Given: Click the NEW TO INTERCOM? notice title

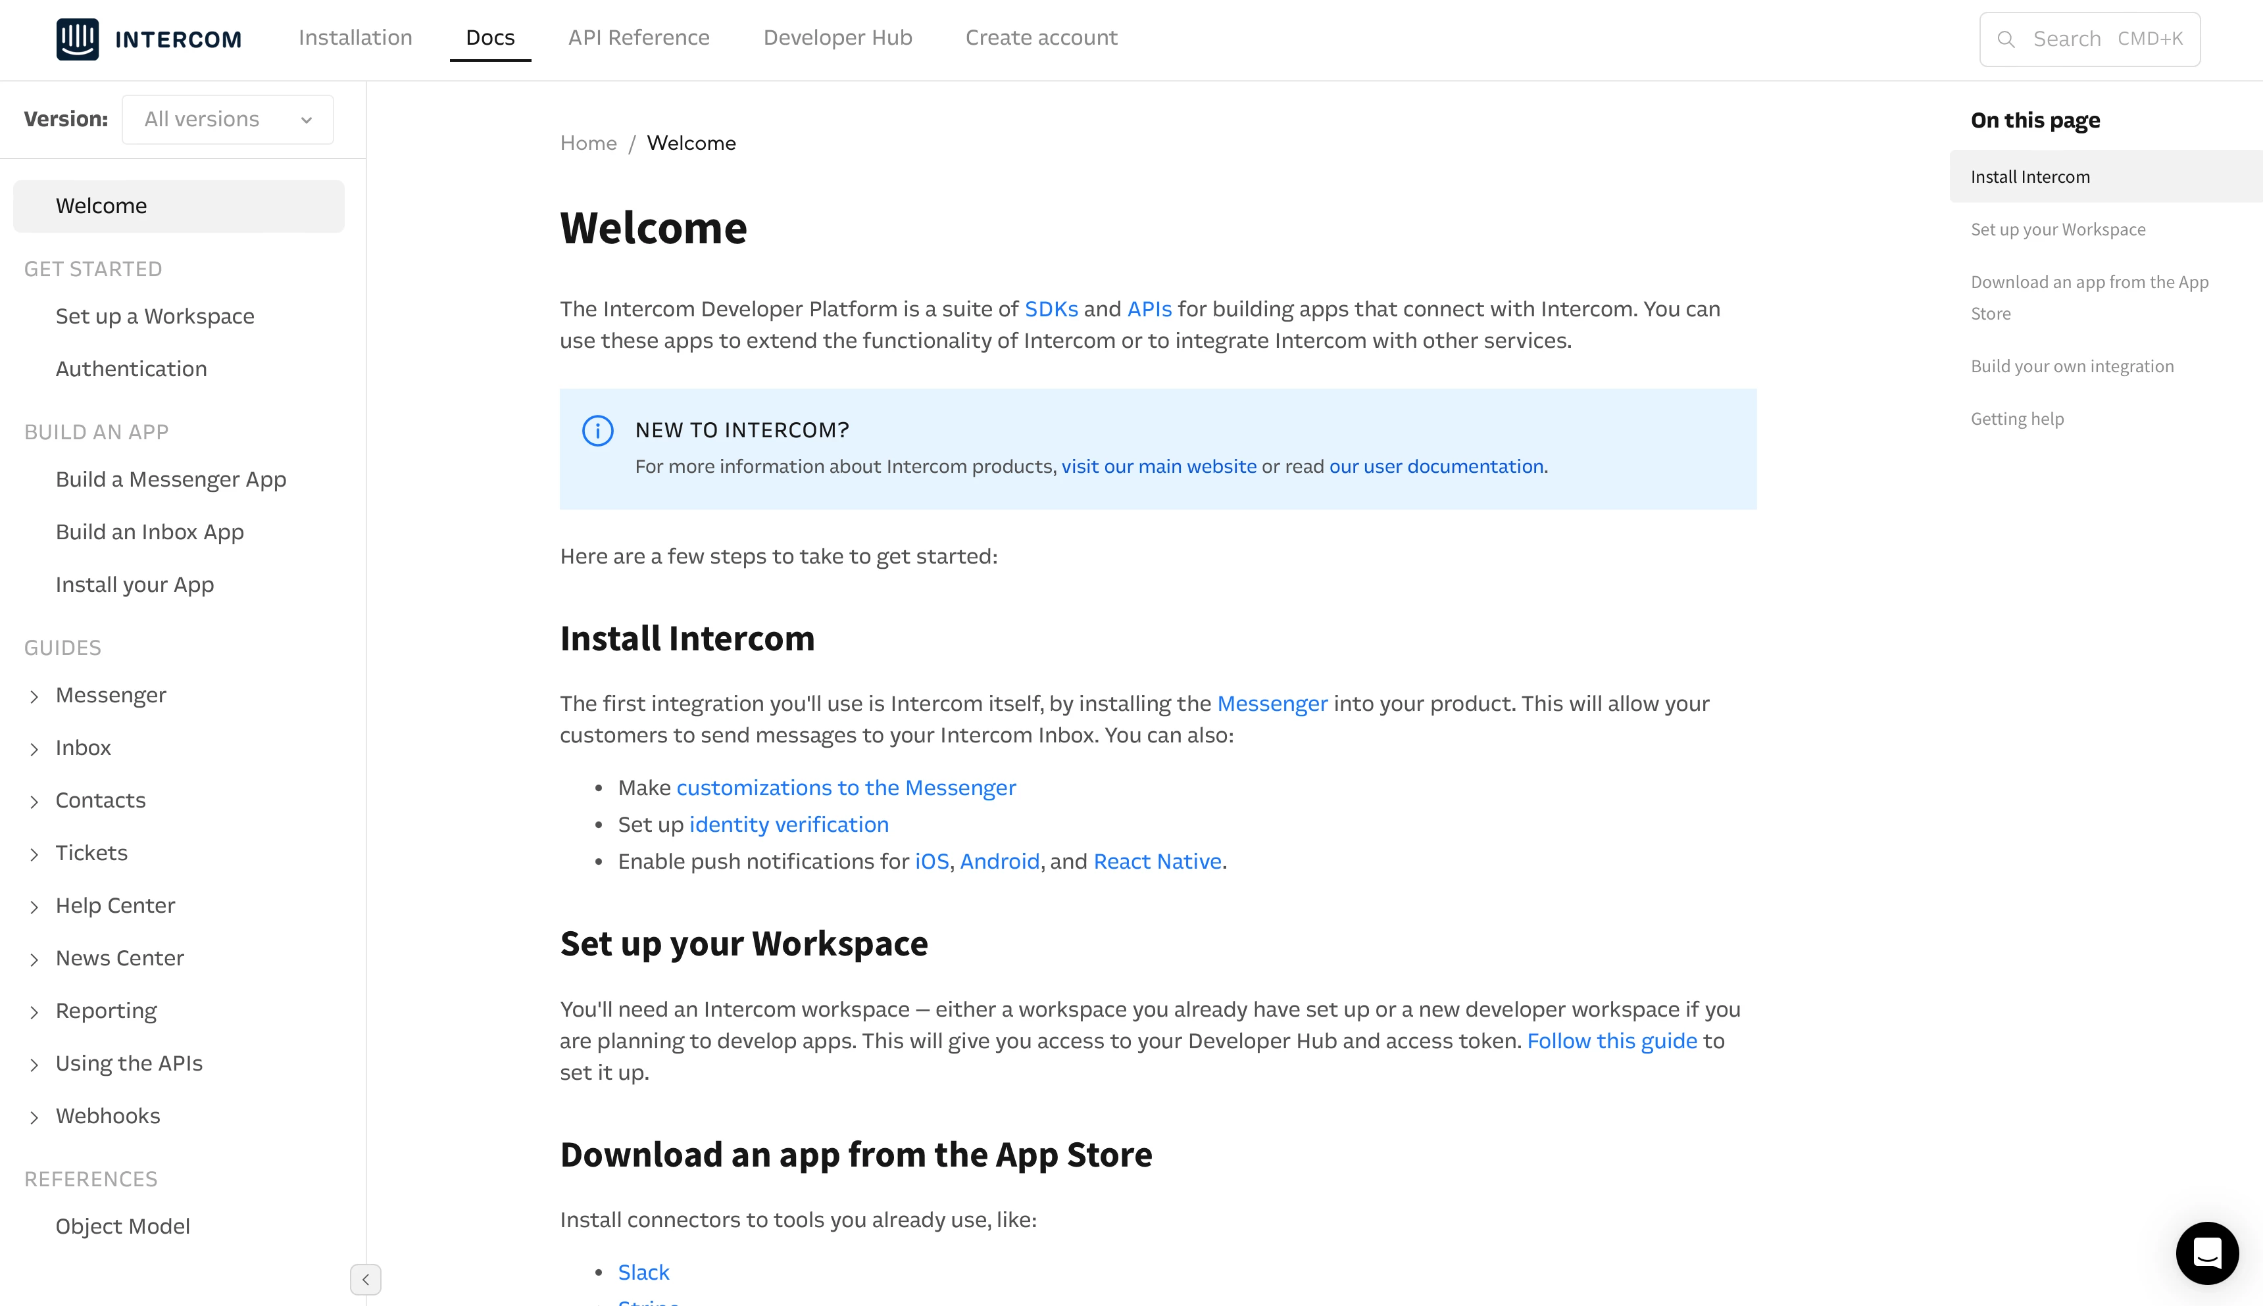Looking at the screenshot, I should click(x=742, y=431).
